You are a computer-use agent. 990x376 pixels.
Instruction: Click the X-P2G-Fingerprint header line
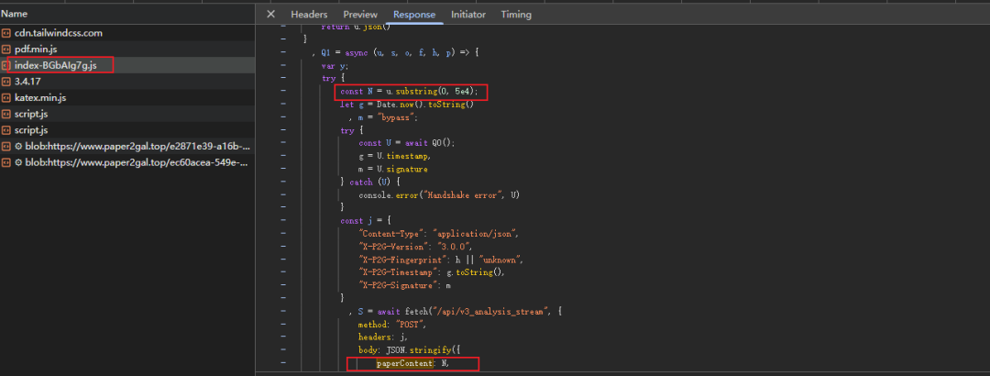pyautogui.click(x=441, y=260)
